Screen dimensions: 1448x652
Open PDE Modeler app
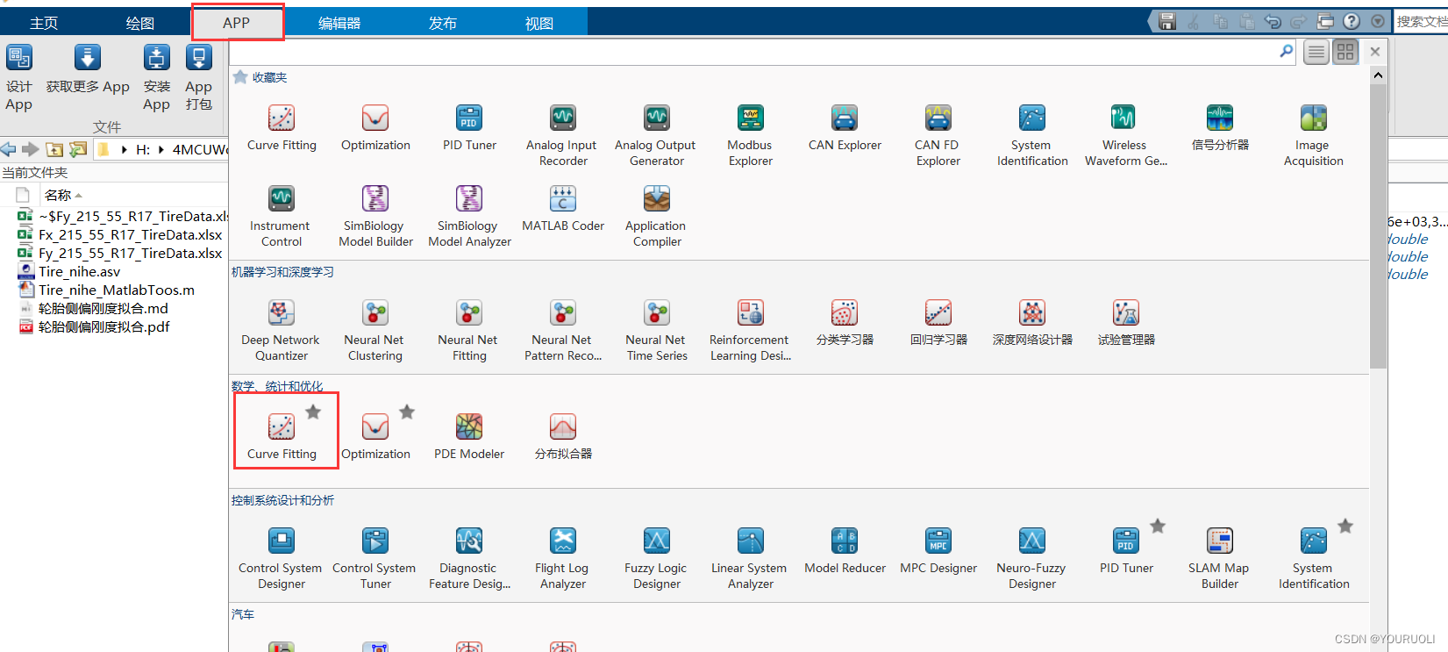[x=469, y=437]
